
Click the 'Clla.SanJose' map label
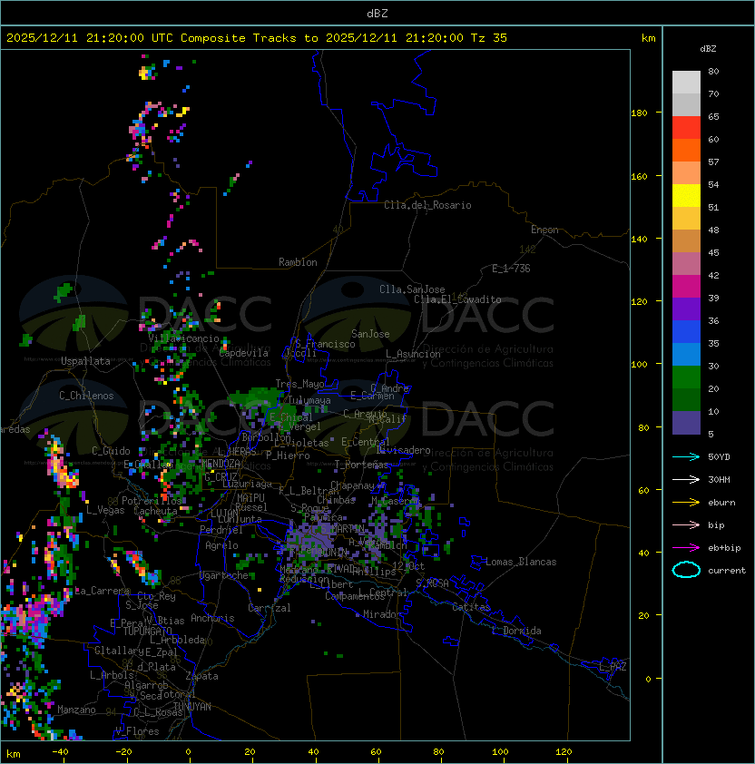[412, 289]
